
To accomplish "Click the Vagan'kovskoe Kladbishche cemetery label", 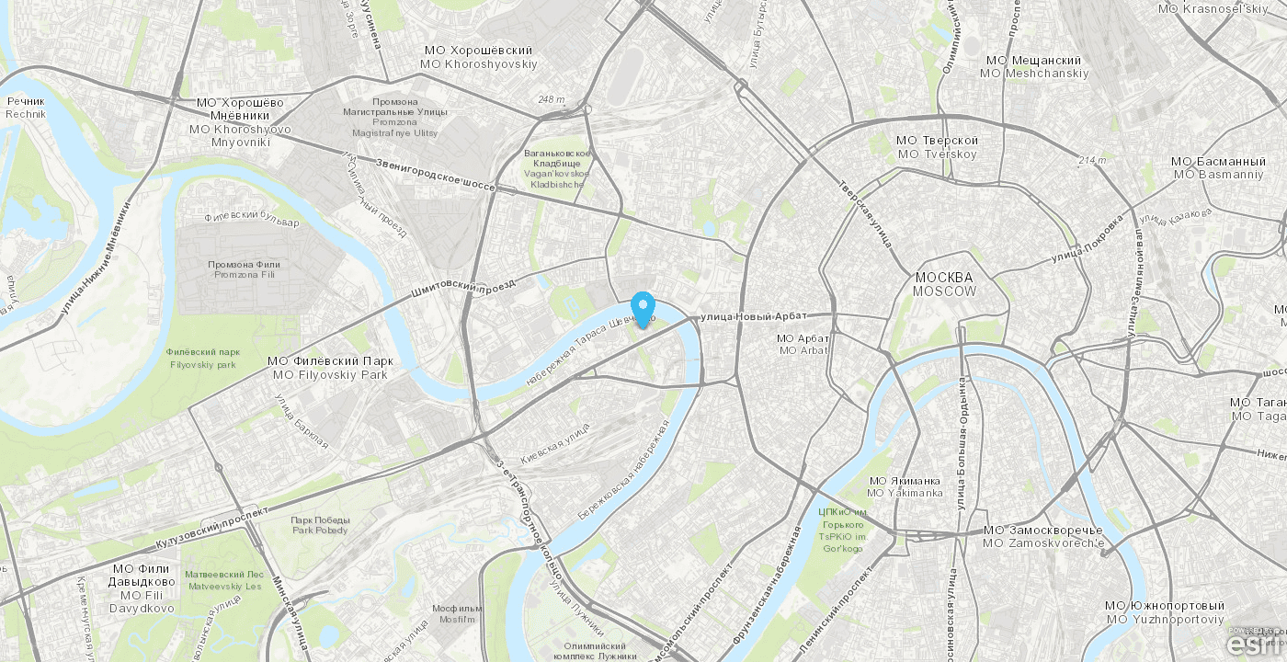I will pos(556,168).
